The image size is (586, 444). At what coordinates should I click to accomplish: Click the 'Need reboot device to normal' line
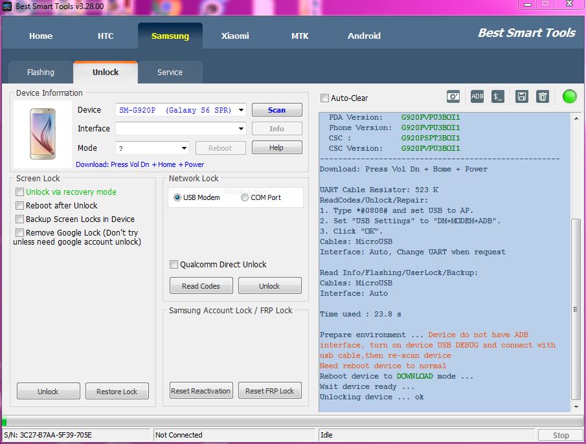coord(383,366)
